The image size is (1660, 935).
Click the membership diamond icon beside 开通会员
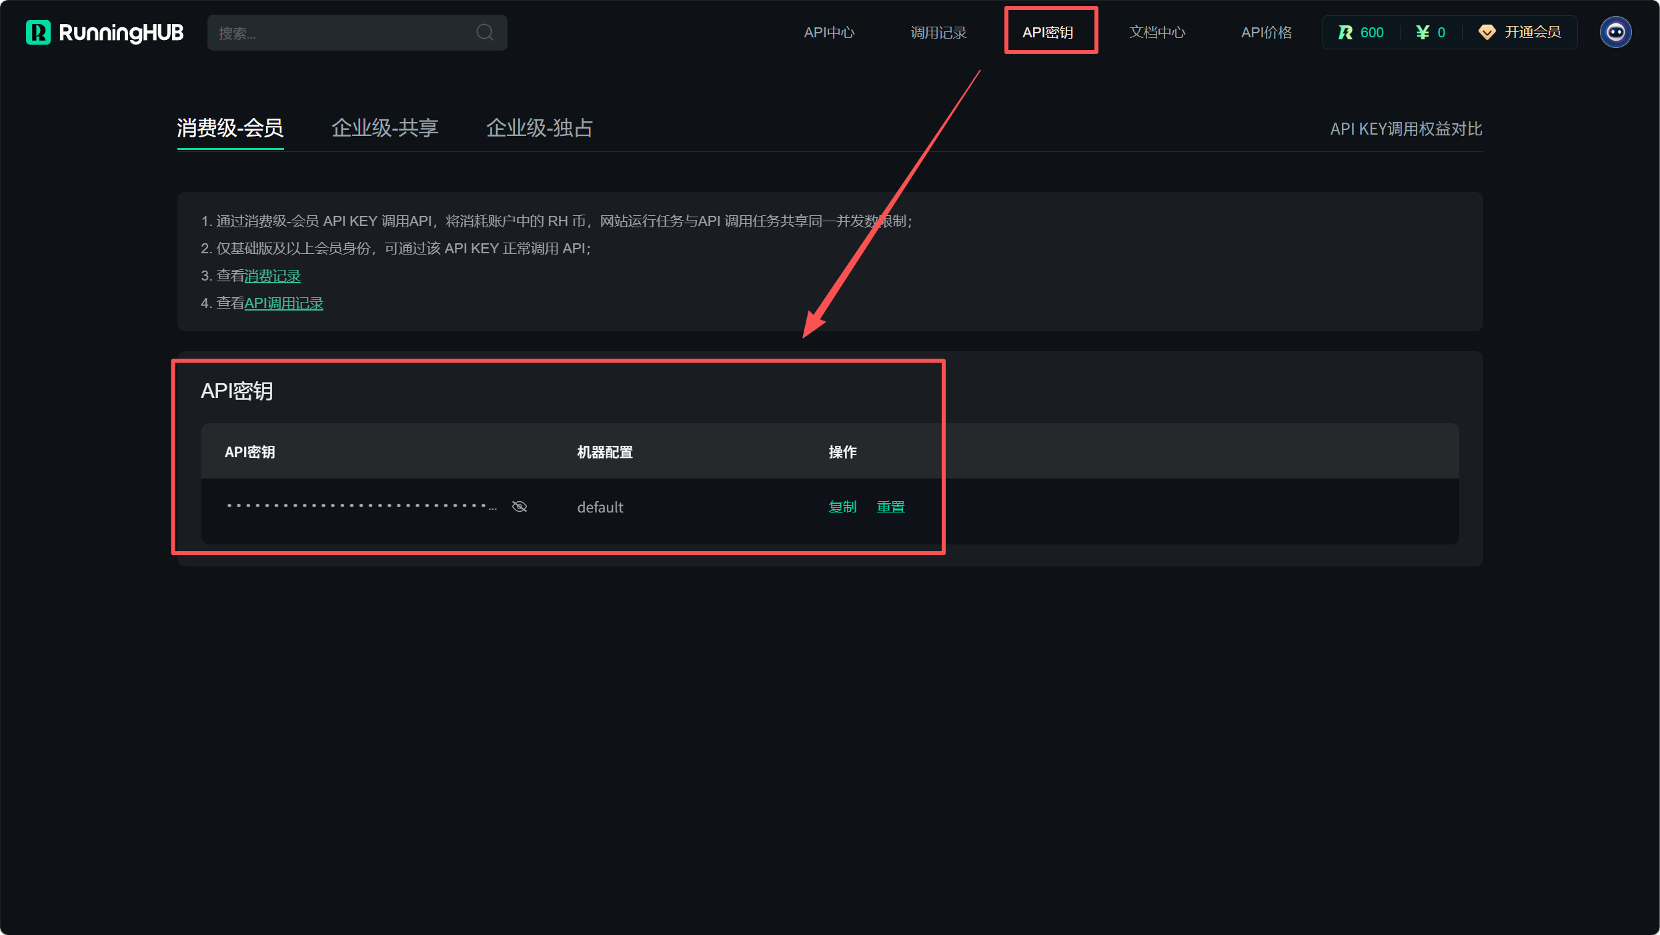[1486, 32]
